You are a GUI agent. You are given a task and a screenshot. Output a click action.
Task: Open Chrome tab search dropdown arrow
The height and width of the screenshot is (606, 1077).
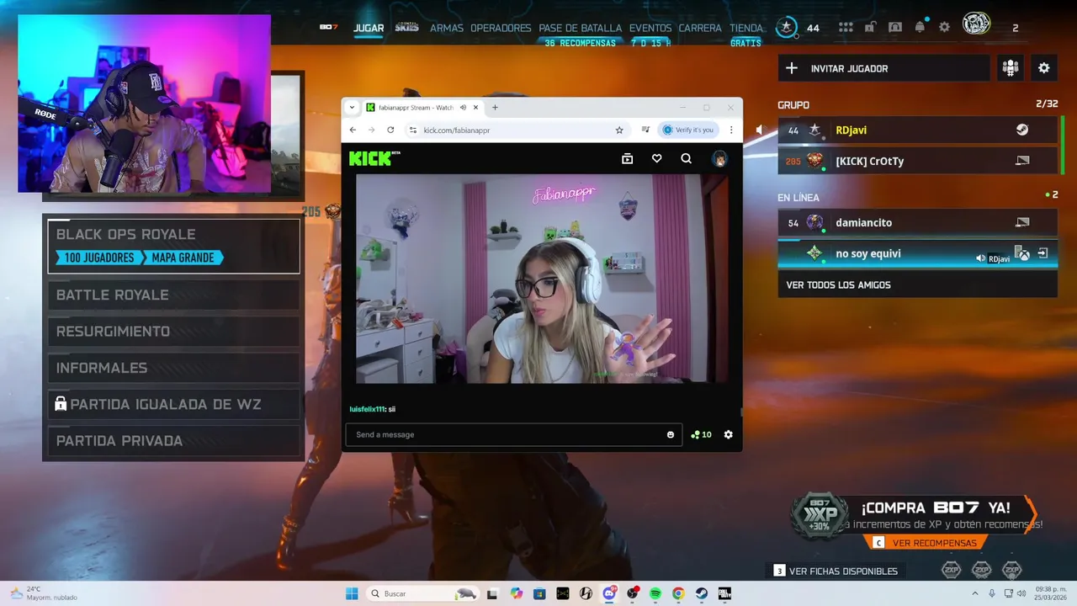click(352, 108)
